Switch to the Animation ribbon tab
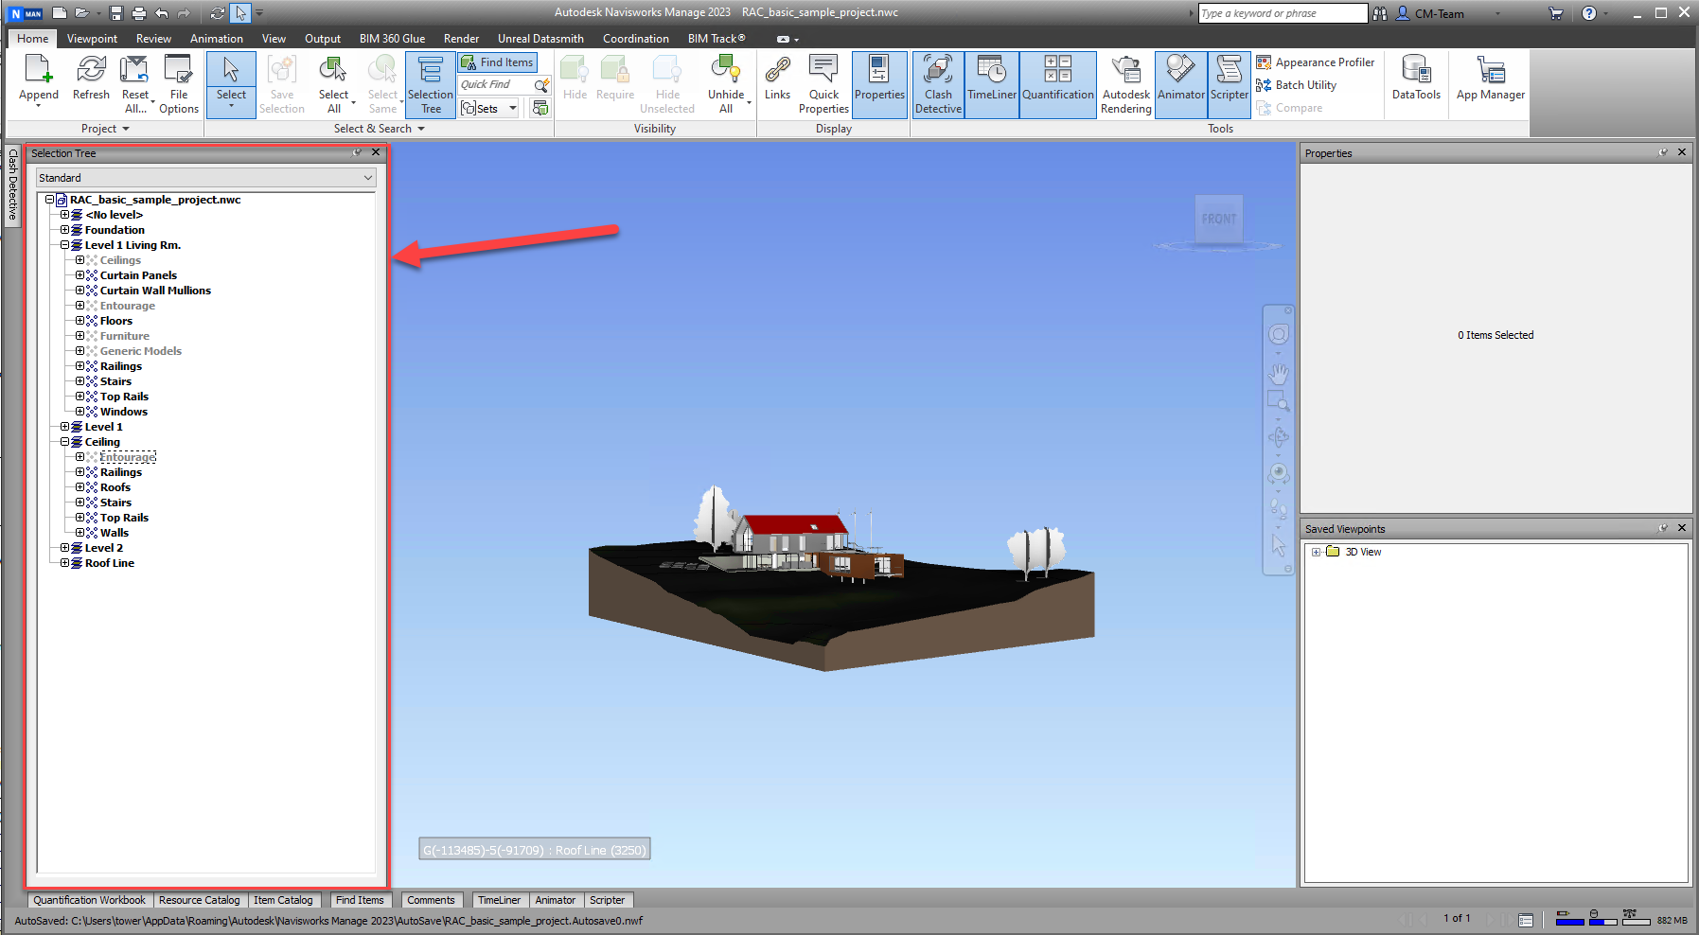1699x935 pixels. tap(217, 39)
